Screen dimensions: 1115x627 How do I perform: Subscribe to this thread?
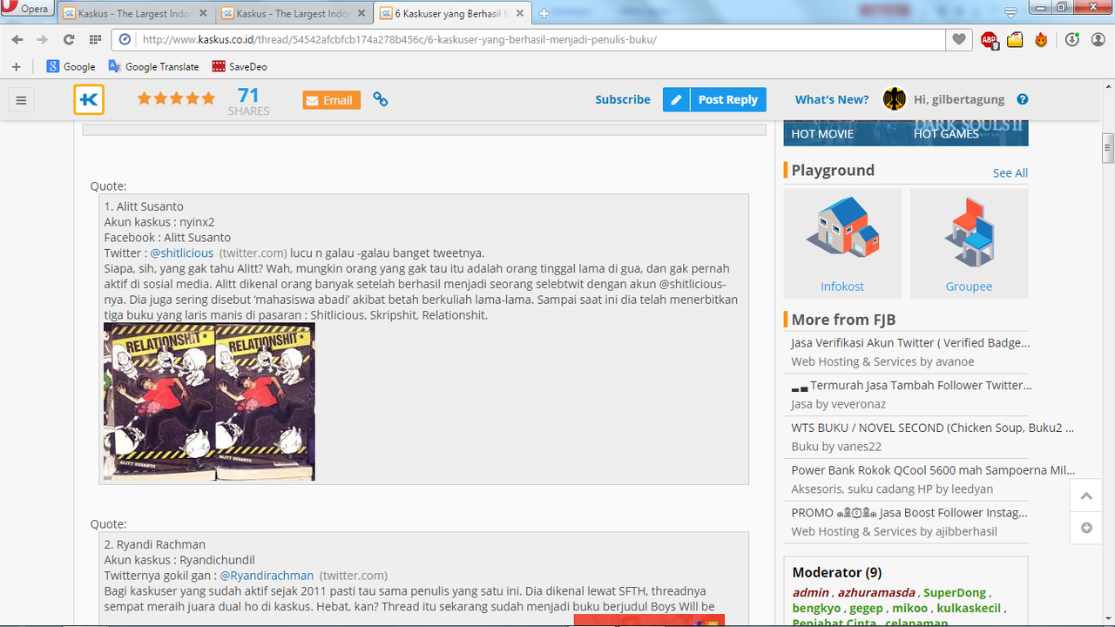pyautogui.click(x=623, y=99)
